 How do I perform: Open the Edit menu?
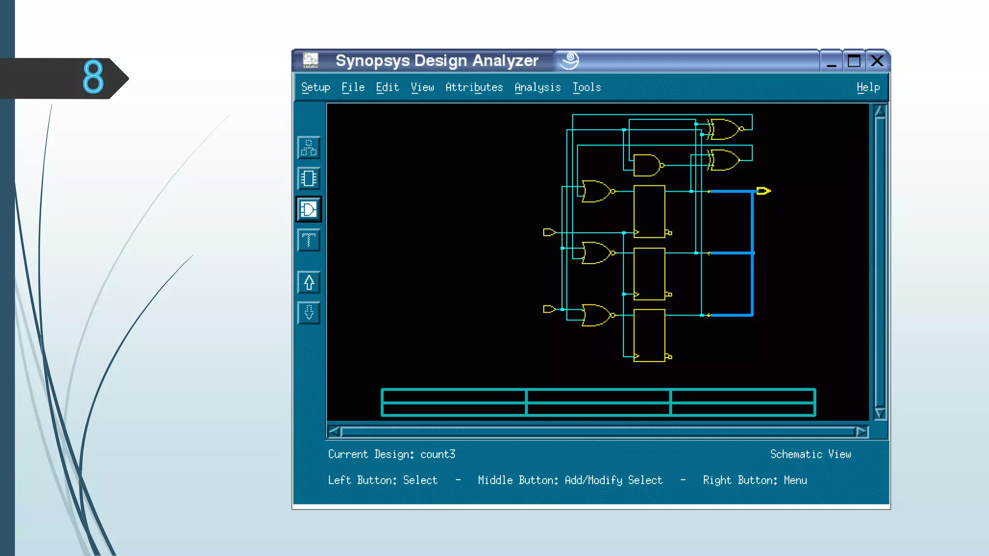[387, 87]
